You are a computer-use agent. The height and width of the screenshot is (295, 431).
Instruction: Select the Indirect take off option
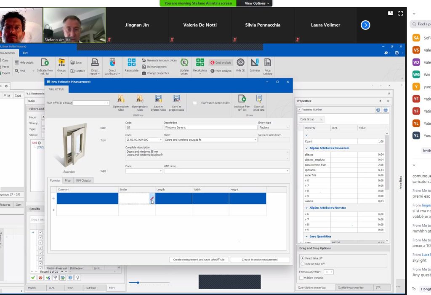pos(303,264)
